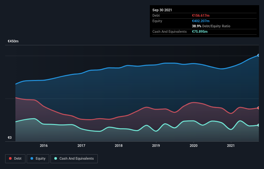Click the €402.207m Equity tooltip value
Screen dimensions: 264x169
tap(201, 21)
